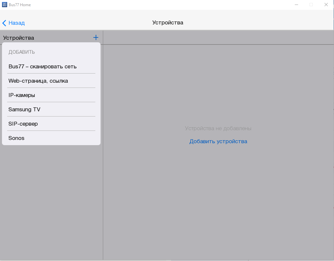Select 'Sonos' from the add menu
Image resolution: width=334 pixels, height=261 pixels.
click(17, 138)
